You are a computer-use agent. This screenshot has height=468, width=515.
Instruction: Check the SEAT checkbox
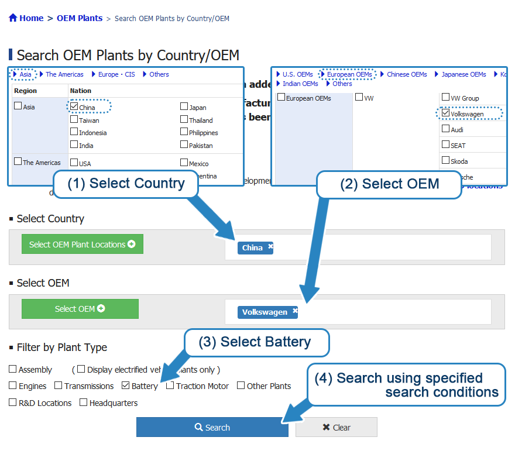point(445,144)
